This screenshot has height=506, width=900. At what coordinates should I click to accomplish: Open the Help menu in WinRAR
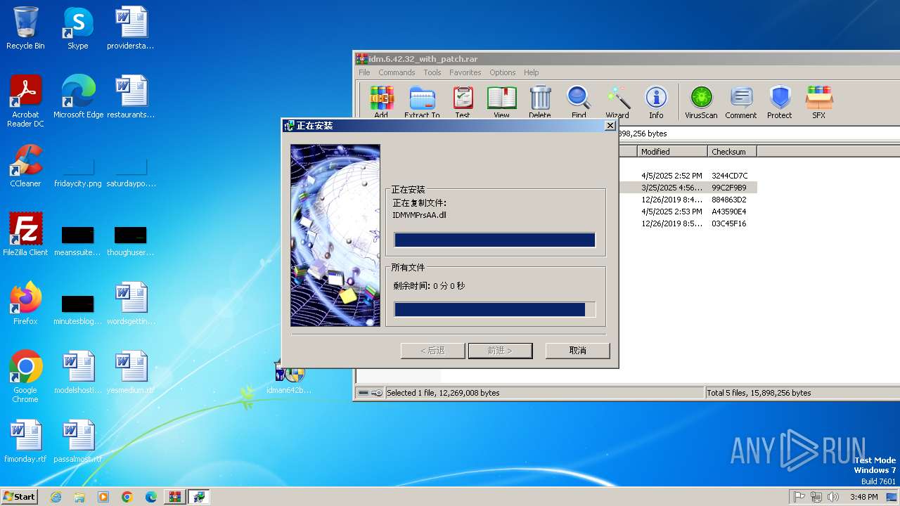532,72
